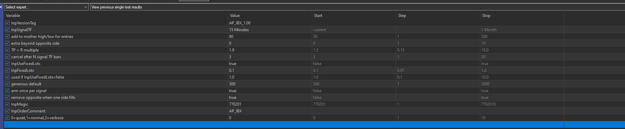This screenshot has width=625, height=129.
Task: Click the Stop column header
Action: 522,16
